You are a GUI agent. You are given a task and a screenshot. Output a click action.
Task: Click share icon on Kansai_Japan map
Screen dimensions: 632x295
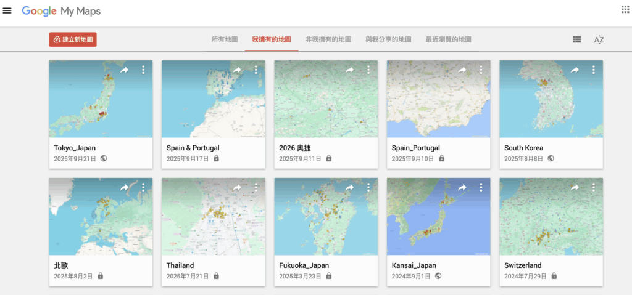(x=462, y=188)
